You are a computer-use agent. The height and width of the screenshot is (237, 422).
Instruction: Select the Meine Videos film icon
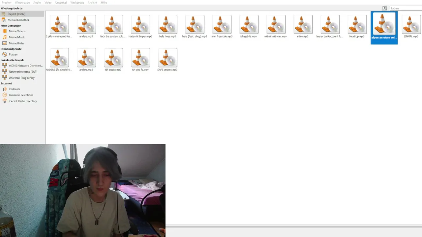(5, 31)
